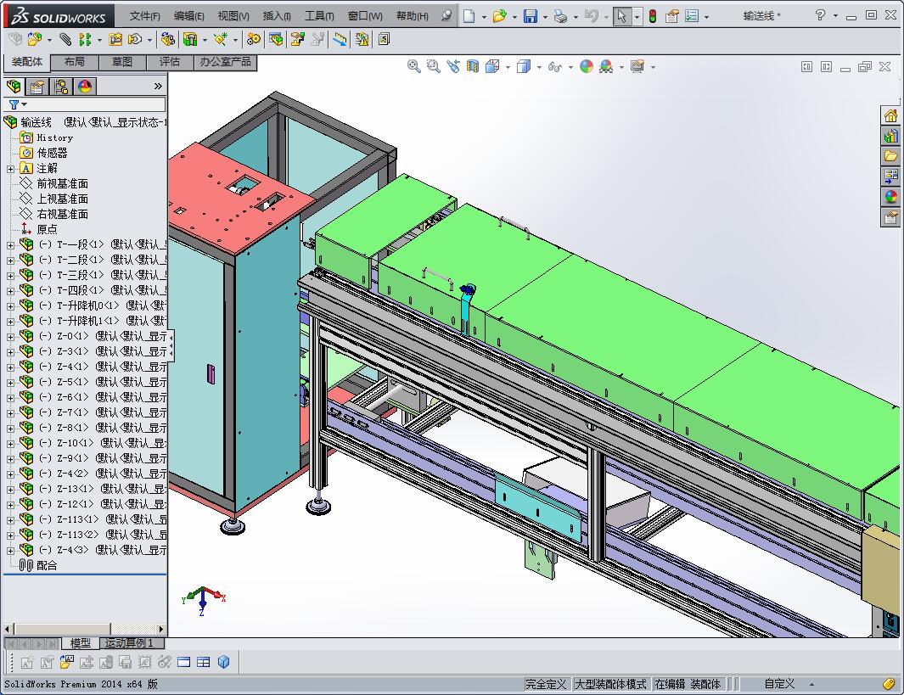Screen dimensions: 904x695
Task: Click the Rebuild traffic light icon
Action: click(652, 16)
